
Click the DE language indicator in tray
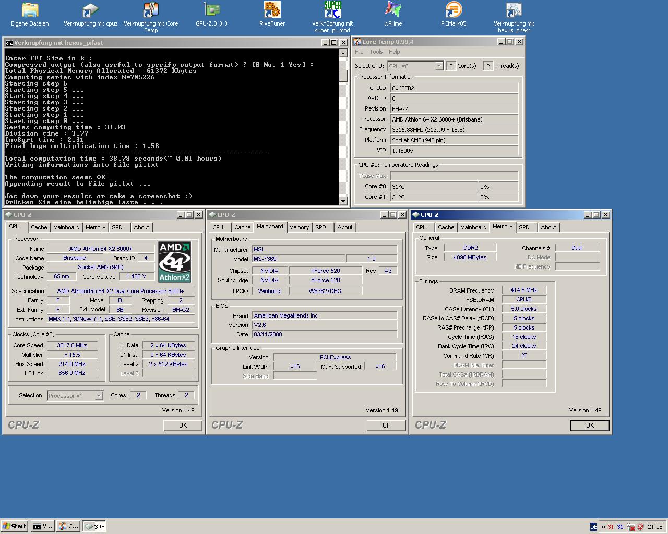[x=593, y=527]
